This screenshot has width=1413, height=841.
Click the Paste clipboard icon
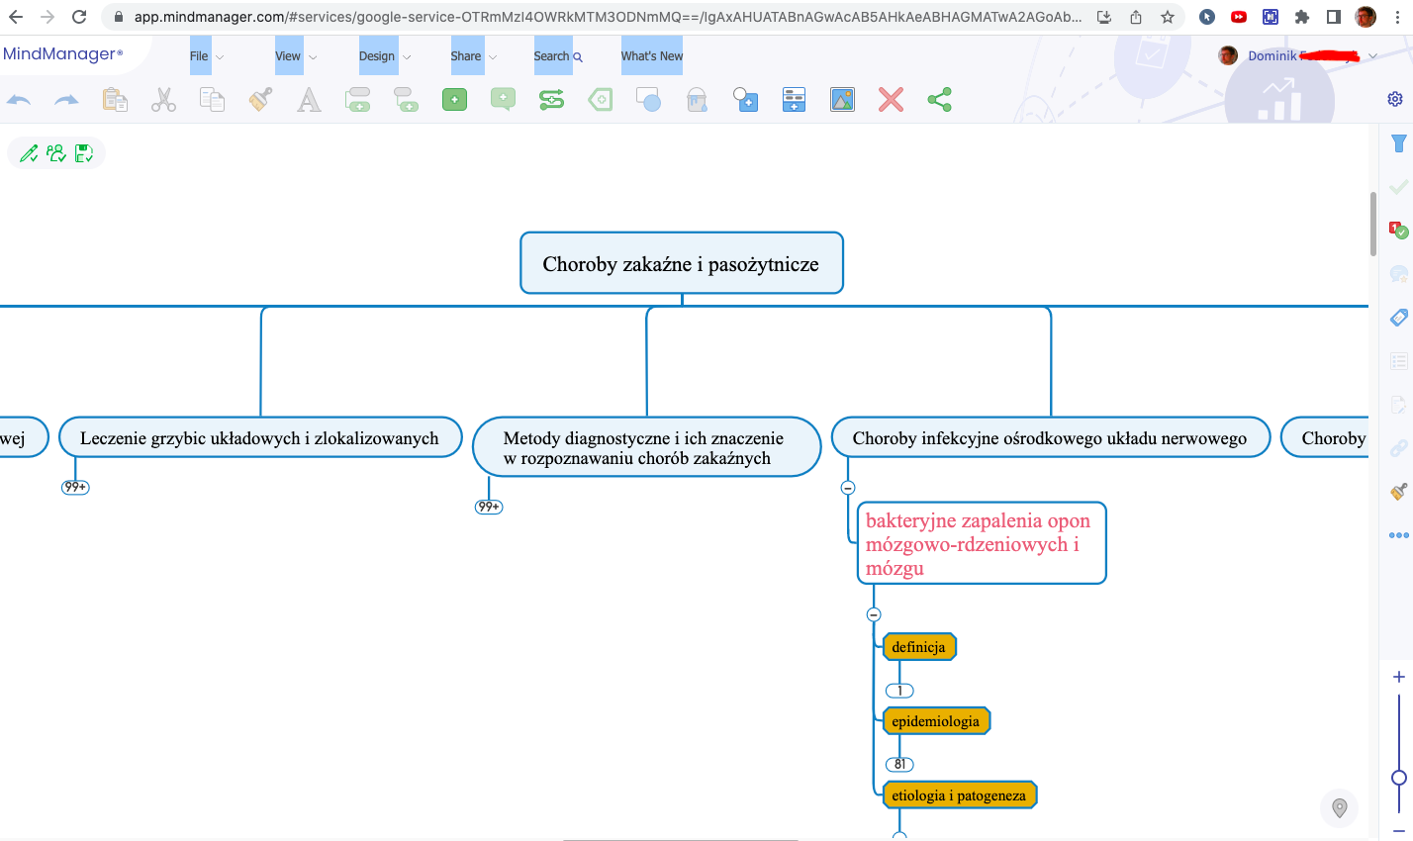[x=115, y=100]
